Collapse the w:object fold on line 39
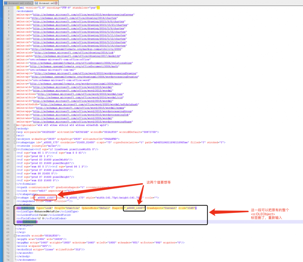Screen dimensions: 303x262 click(x=15, y=139)
